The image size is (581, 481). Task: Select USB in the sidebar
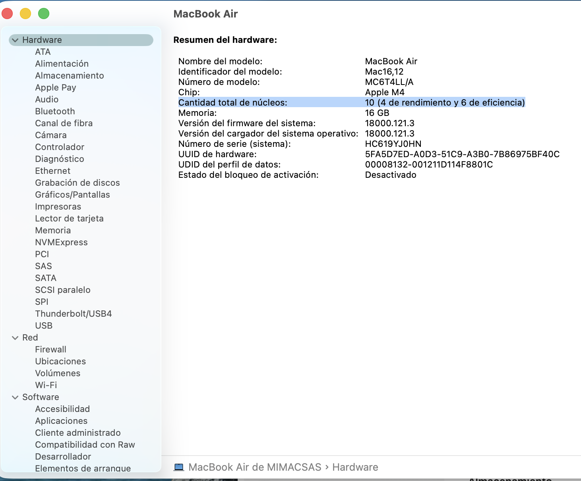point(44,326)
